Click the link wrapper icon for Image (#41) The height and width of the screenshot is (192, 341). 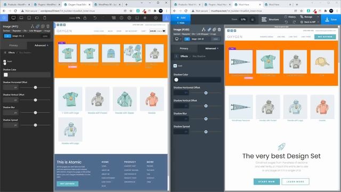click(38, 26)
